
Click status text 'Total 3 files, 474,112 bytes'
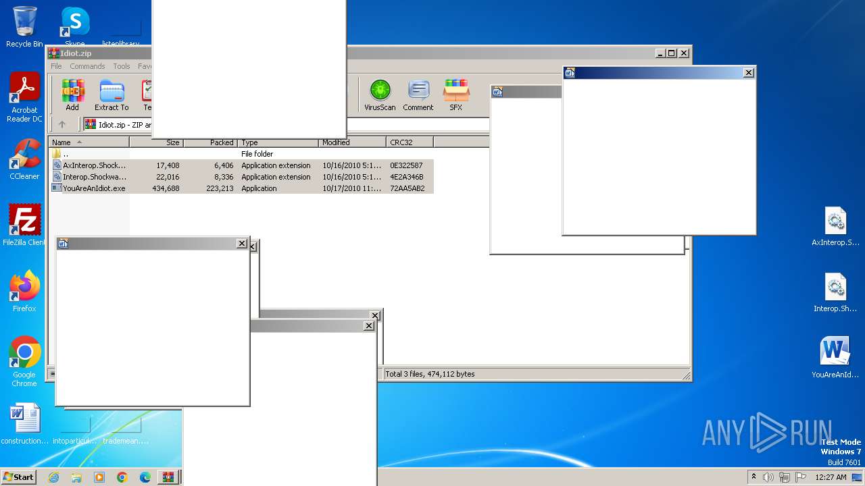(x=430, y=374)
